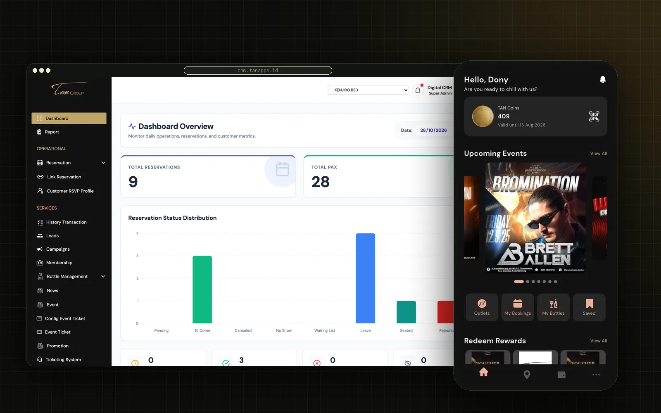Open the QR code scanner on TAN Coins card
Screen dimensions: 661x413
[594, 116]
